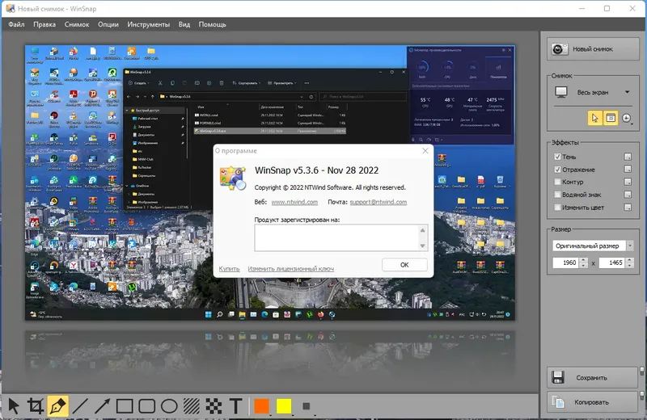
Task: Click Изменить лицензионный ключ link
Action: coord(291,269)
